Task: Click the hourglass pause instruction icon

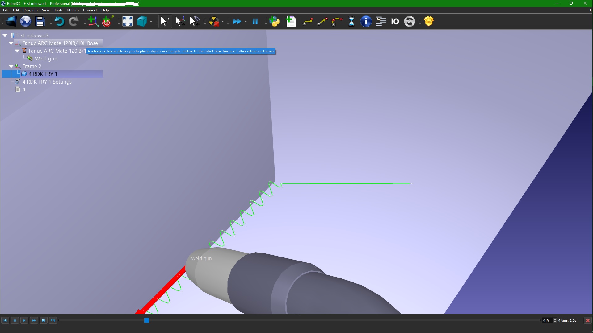Action: pos(351,21)
